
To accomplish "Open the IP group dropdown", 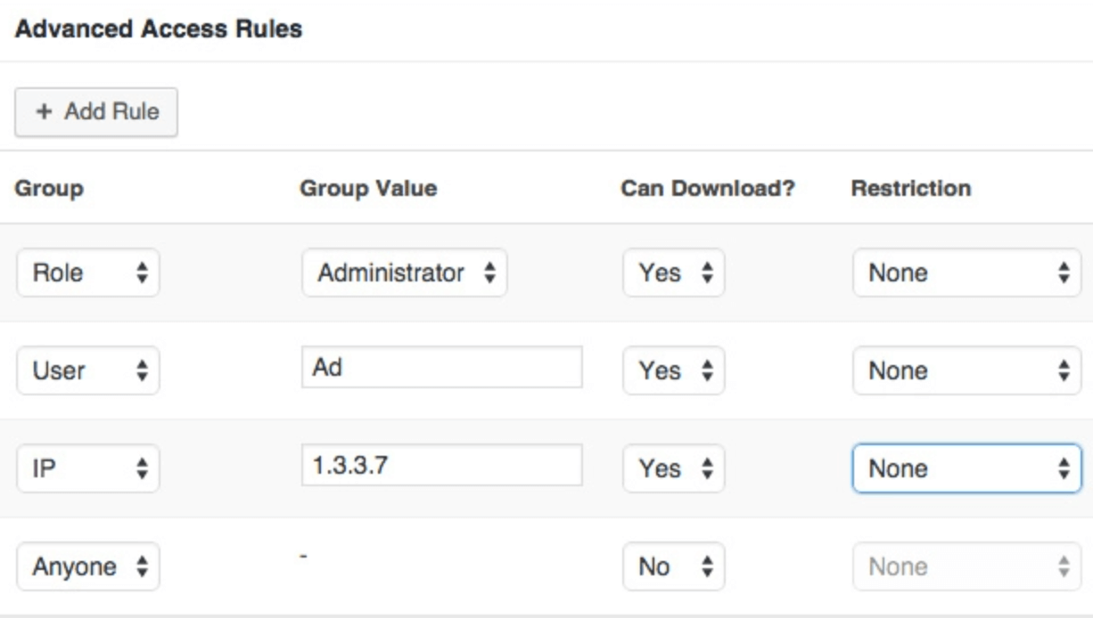I will tap(87, 468).
